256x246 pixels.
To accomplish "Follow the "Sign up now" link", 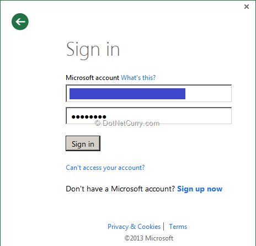I will pos(200,189).
